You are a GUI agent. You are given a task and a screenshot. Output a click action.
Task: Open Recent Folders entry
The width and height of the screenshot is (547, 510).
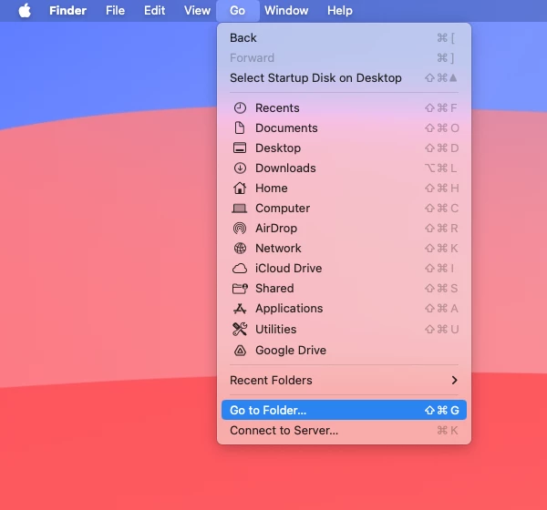(x=344, y=380)
